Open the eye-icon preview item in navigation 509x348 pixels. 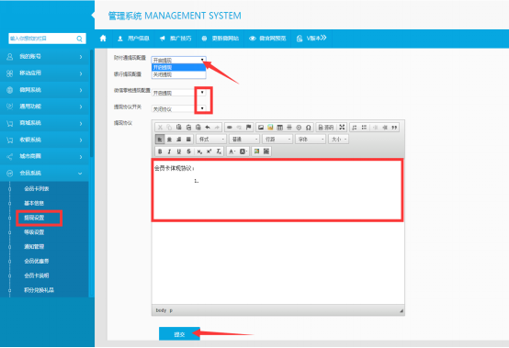point(267,39)
